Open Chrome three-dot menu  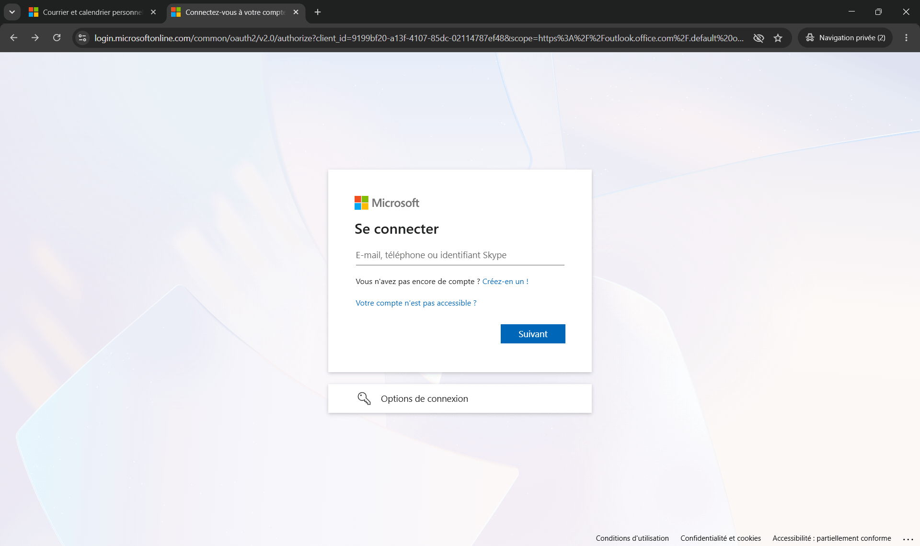[x=906, y=38]
